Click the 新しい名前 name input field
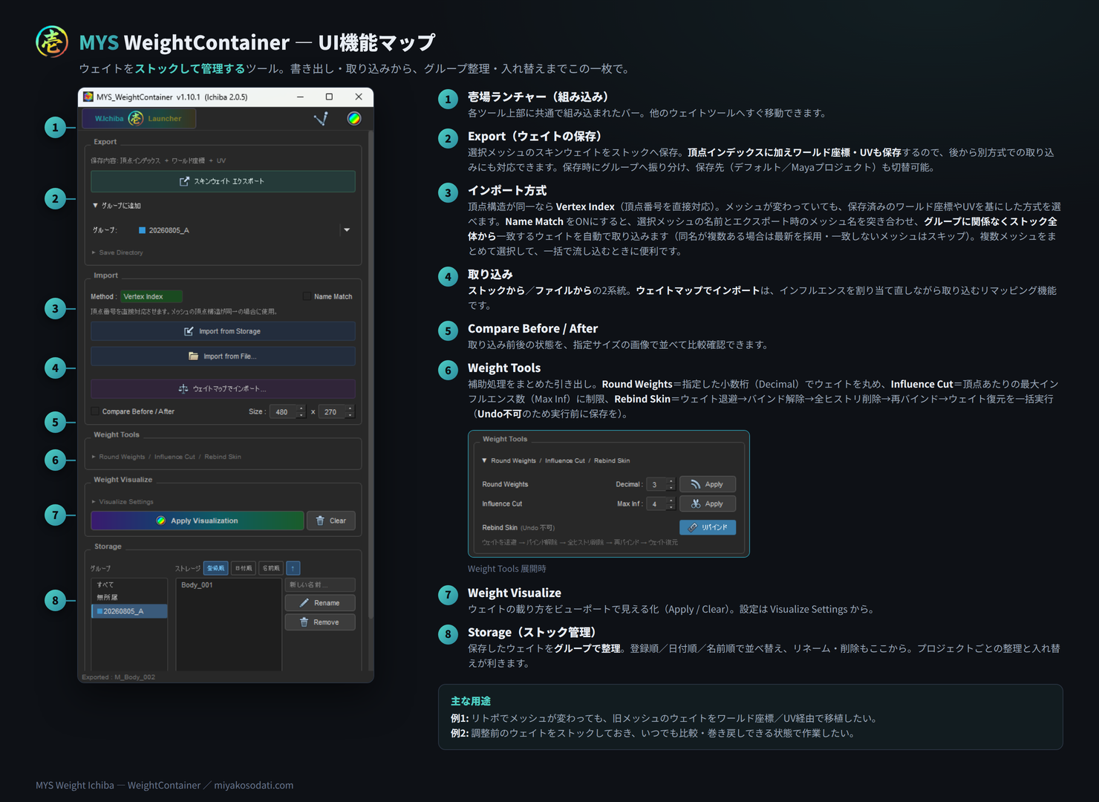Viewport: 1099px width, 802px height. coord(320,584)
